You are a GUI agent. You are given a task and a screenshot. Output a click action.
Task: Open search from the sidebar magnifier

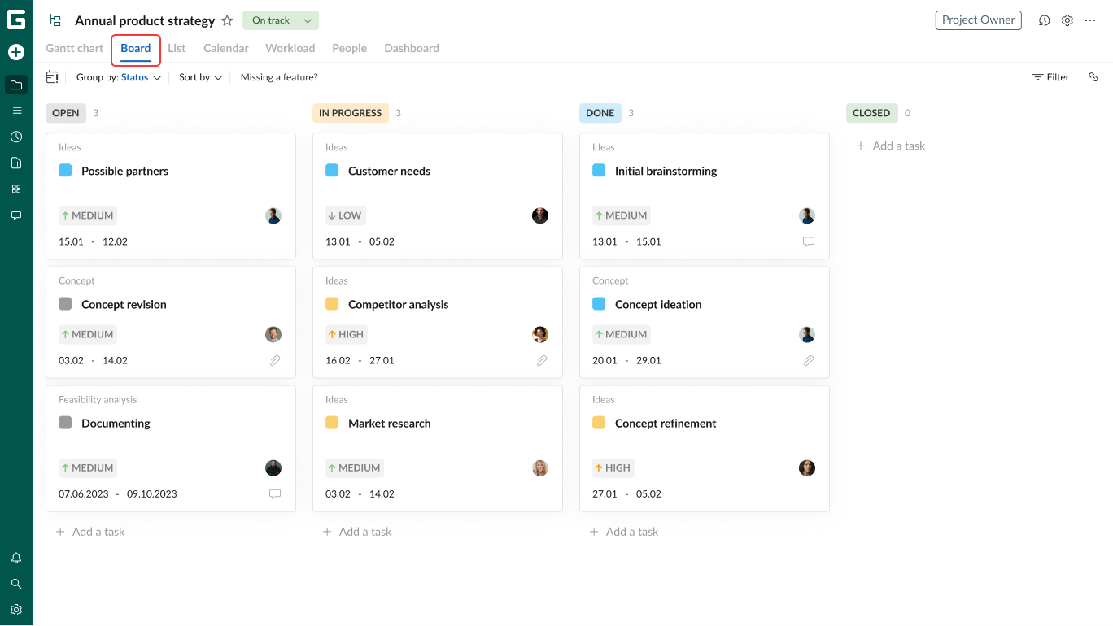pos(16,584)
